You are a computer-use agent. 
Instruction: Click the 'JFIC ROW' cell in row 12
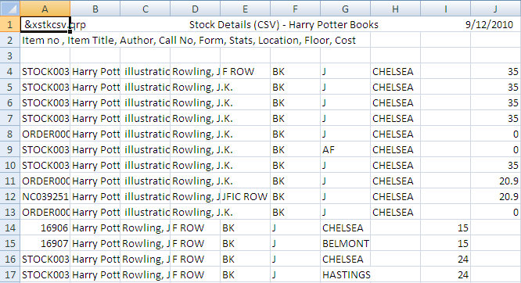(x=245, y=196)
